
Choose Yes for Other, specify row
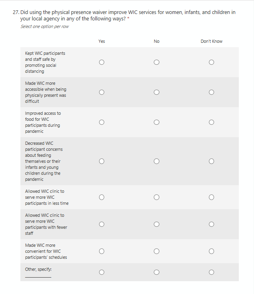pos(102,272)
